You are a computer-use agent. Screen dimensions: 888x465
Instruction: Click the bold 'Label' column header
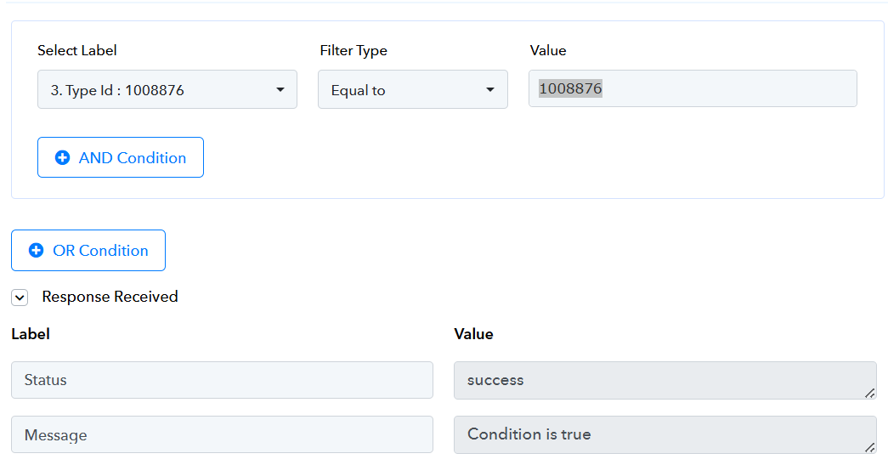pyautogui.click(x=31, y=334)
